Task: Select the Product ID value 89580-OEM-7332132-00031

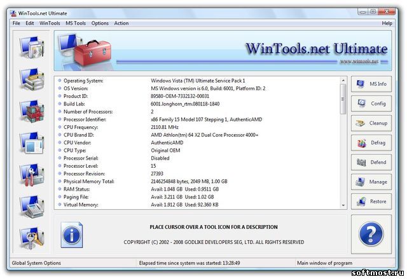Action: pos(180,96)
